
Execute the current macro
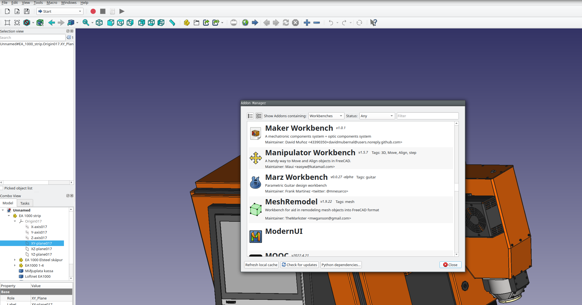coord(122,11)
